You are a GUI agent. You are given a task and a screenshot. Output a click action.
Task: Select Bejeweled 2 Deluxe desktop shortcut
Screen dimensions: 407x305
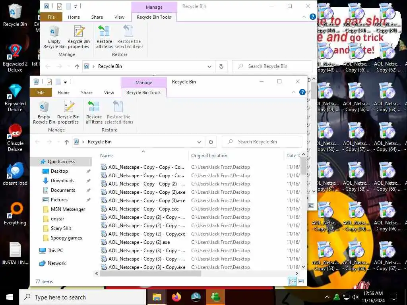tap(15, 58)
